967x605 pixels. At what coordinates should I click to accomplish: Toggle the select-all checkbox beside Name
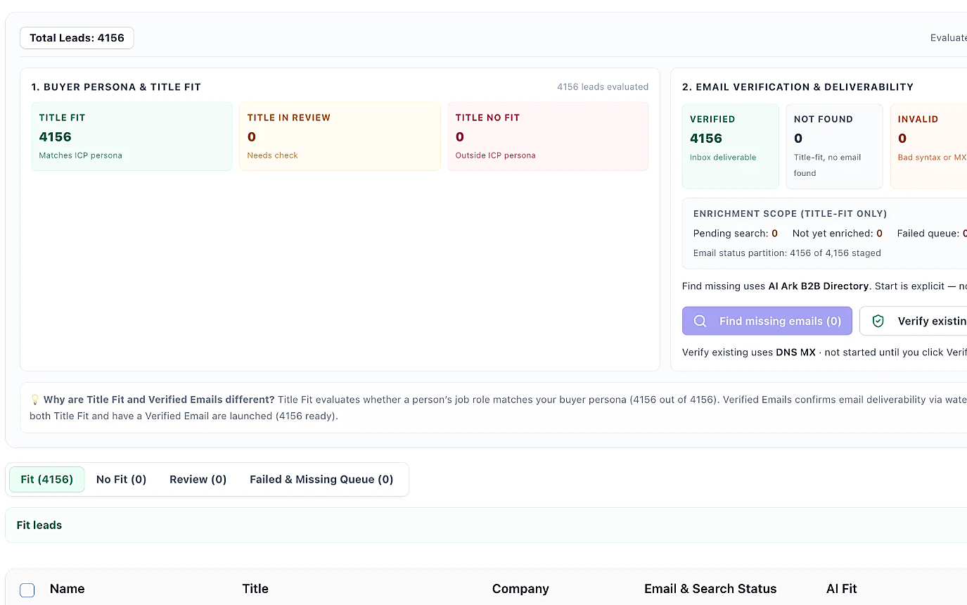27,590
